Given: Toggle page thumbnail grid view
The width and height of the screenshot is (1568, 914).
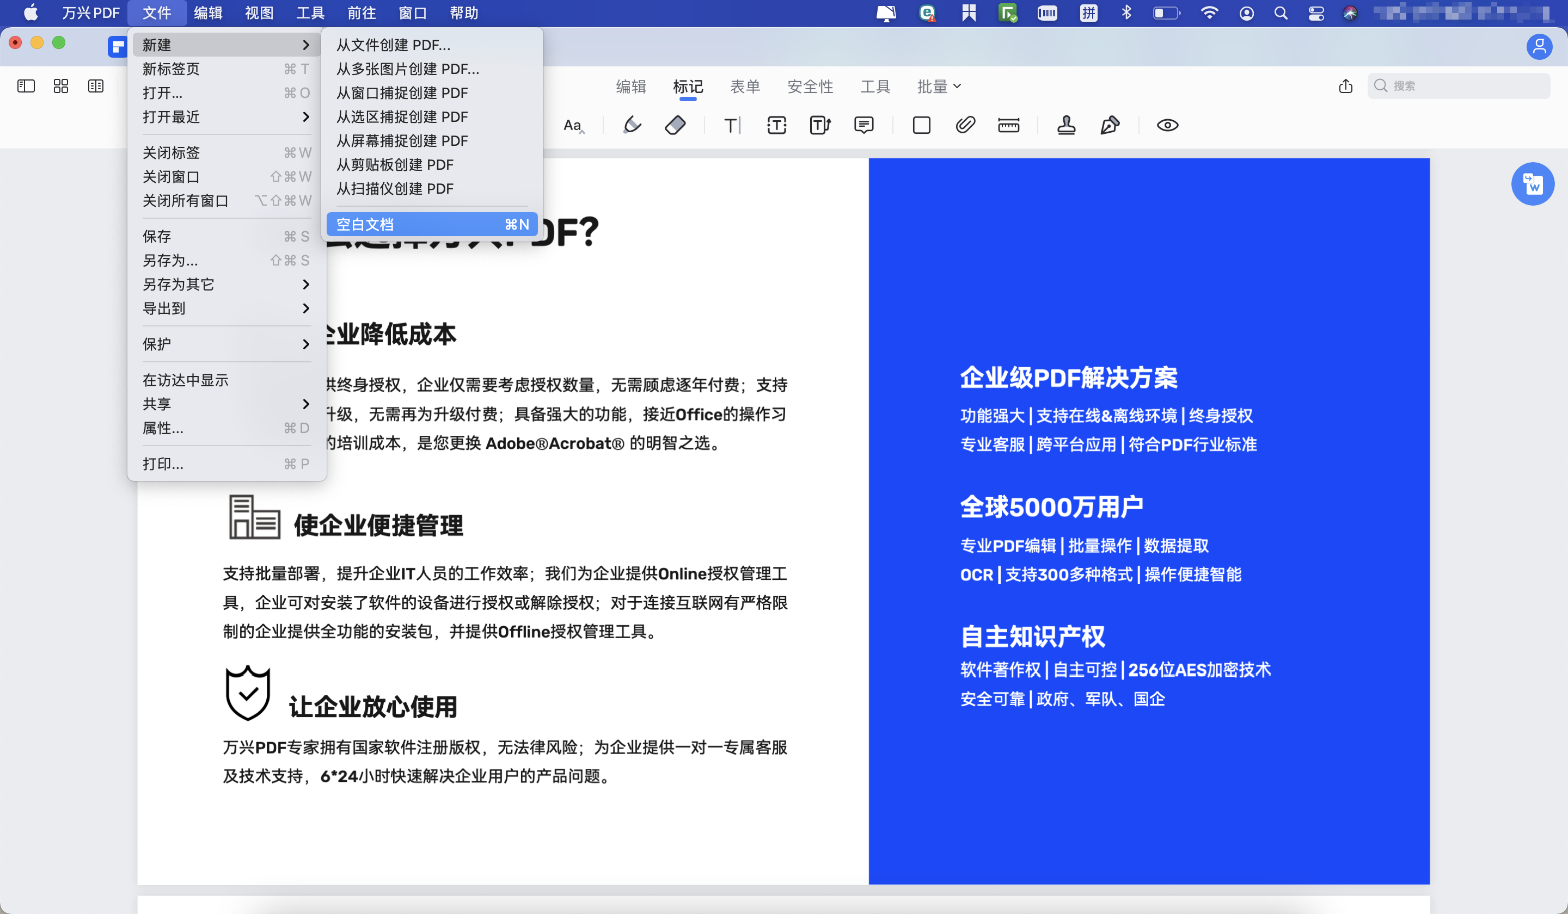Looking at the screenshot, I should point(60,86).
